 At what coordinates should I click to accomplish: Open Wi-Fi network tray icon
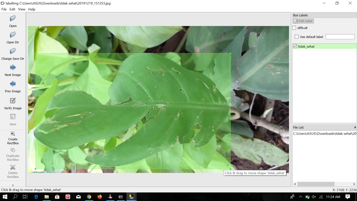[x=321, y=197]
